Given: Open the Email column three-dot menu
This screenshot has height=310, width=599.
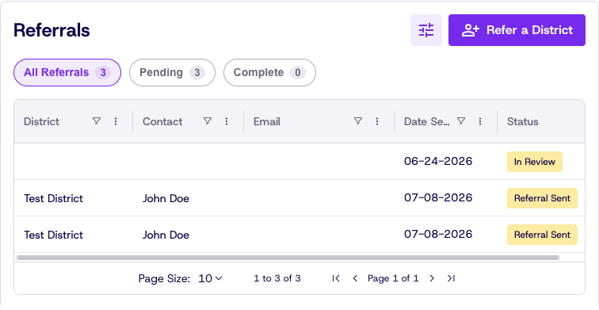Looking at the screenshot, I should pyautogui.click(x=377, y=121).
